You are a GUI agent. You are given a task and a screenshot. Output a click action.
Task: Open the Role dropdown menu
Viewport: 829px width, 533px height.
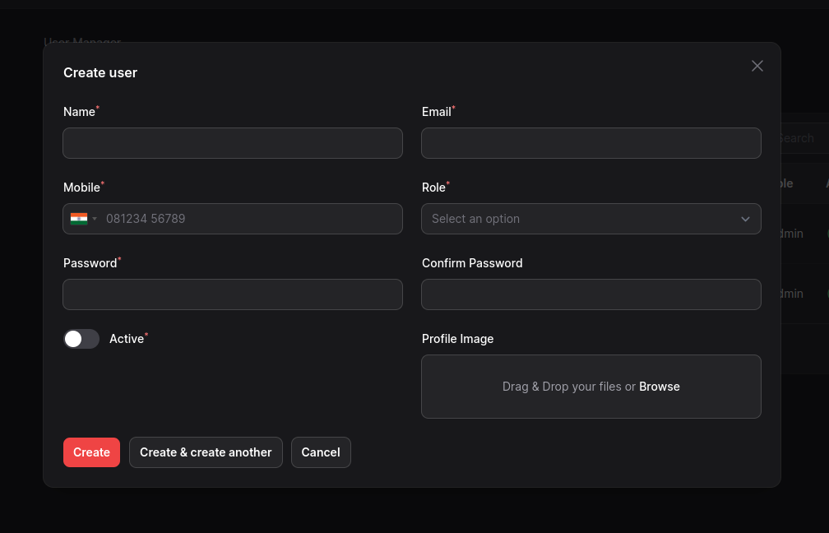pyautogui.click(x=591, y=219)
